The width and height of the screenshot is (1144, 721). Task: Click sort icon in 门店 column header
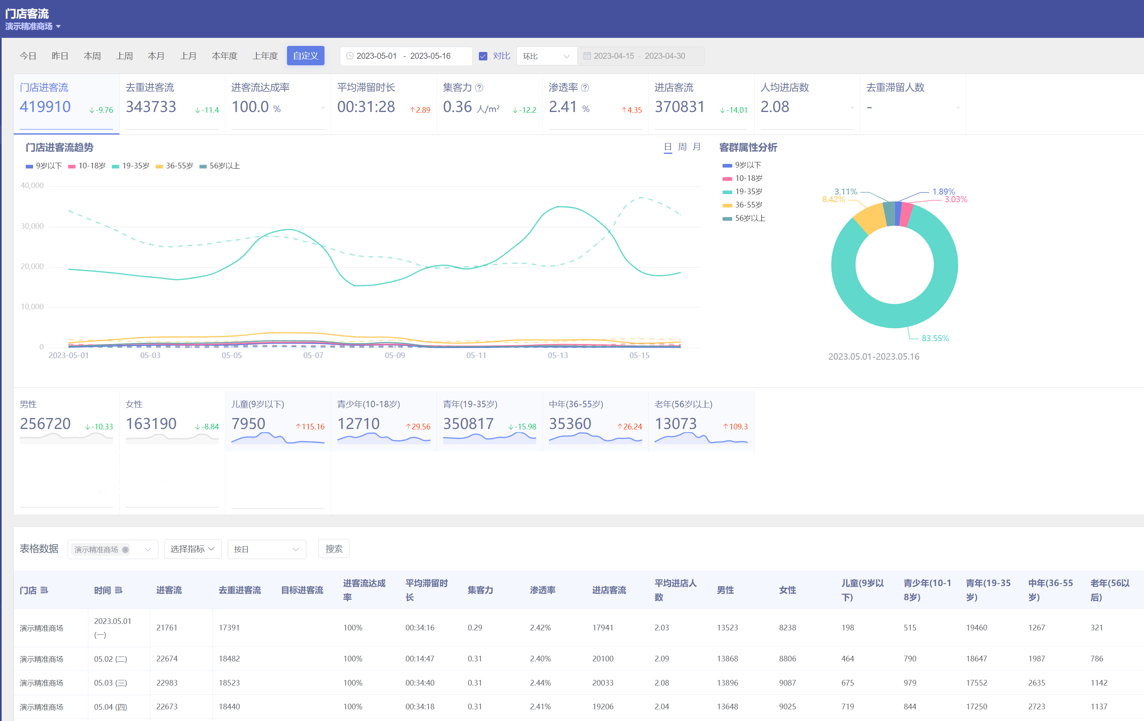[x=44, y=590]
